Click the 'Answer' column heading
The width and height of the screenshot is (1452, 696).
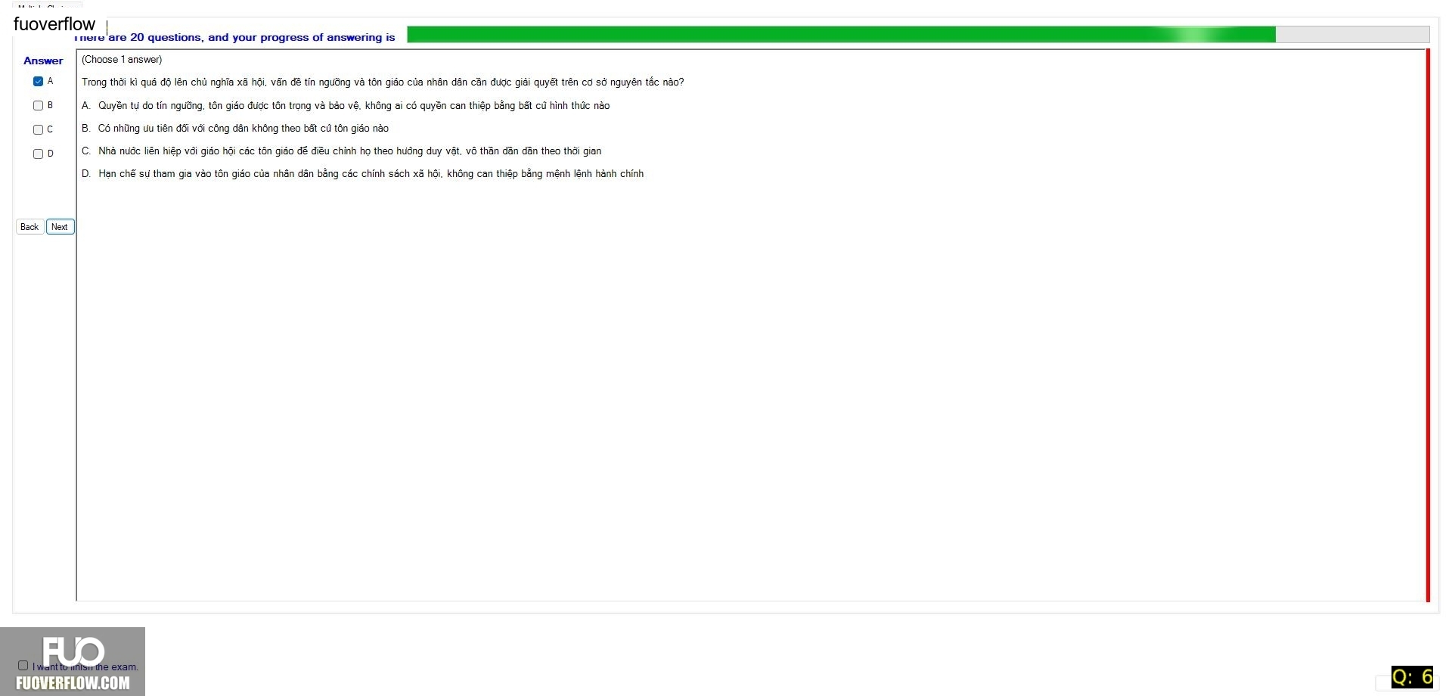(x=43, y=61)
